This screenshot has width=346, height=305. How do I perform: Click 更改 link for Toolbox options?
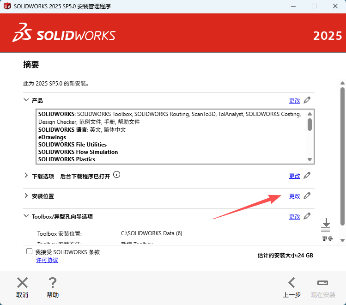pos(295,217)
